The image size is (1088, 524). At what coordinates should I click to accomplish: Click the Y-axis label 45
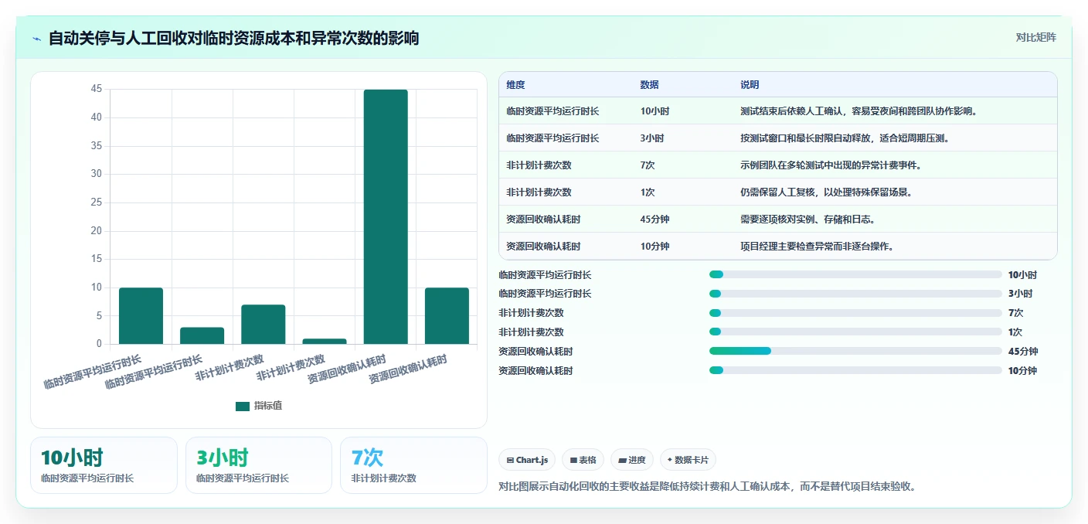tap(97, 89)
